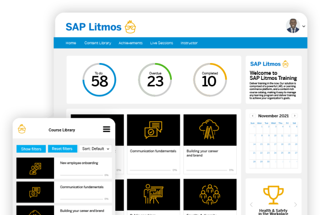Open Communication fundamentals thumbnail in mobile list
The image size is (320, 215).
tap(35, 192)
